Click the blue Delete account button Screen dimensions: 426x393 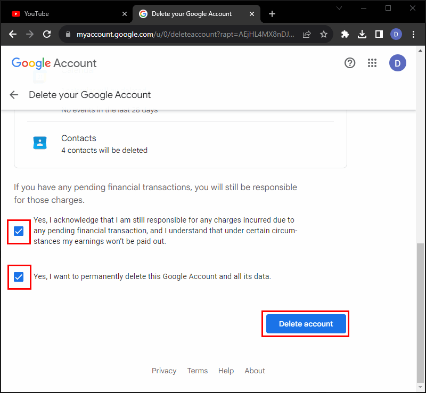[x=306, y=324]
